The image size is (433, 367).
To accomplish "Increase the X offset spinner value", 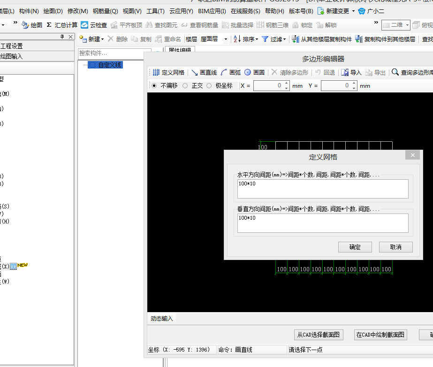I will (287, 84).
